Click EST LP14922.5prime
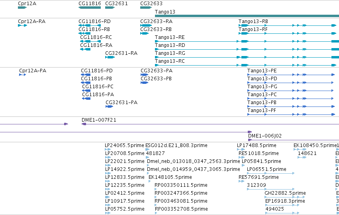This screenshot has width=339, height=215. [125, 169]
